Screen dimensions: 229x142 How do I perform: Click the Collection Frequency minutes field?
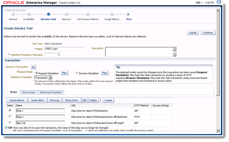[53, 55]
